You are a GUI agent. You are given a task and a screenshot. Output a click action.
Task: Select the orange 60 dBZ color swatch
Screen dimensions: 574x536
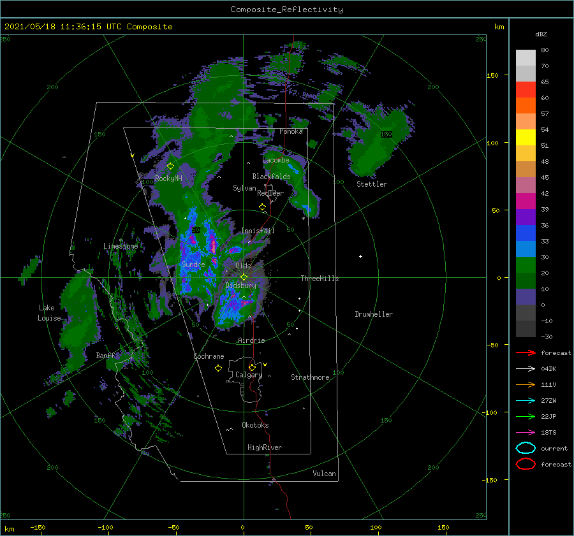pyautogui.click(x=526, y=105)
